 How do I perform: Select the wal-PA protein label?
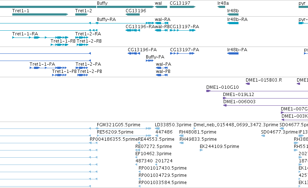coord(164,64)
